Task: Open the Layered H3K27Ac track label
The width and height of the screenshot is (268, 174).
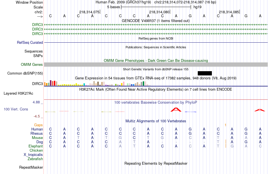Action: coord(18,93)
